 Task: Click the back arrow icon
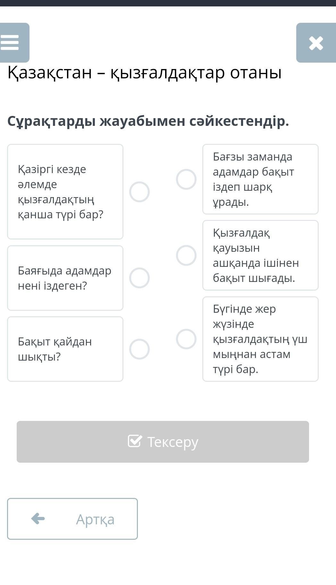[x=38, y=519]
